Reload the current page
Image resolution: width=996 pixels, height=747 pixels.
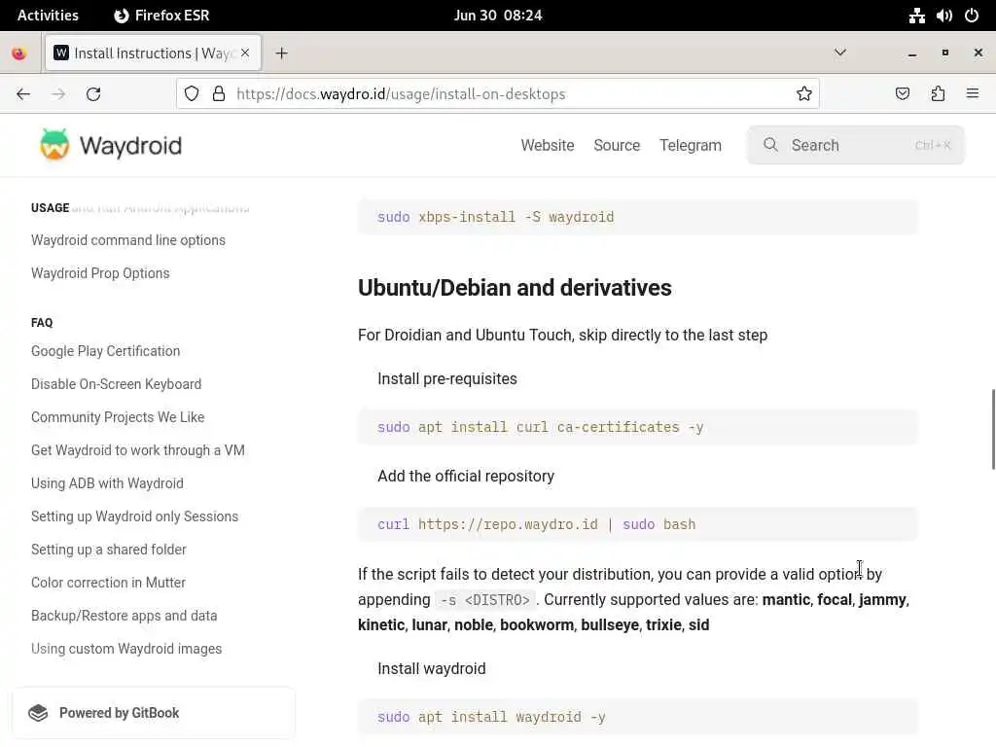pos(93,94)
